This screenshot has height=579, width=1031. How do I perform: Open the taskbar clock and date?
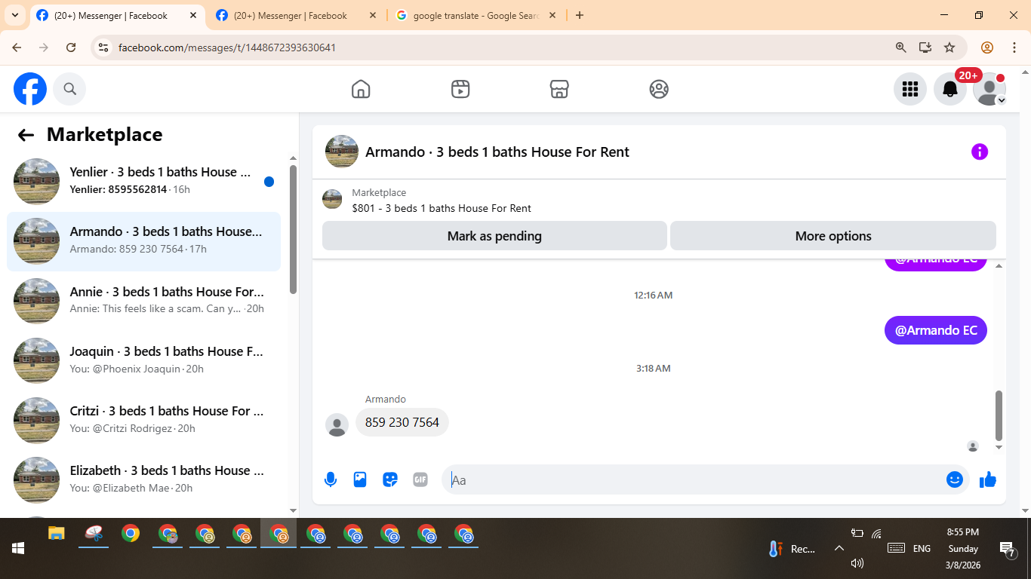962,548
